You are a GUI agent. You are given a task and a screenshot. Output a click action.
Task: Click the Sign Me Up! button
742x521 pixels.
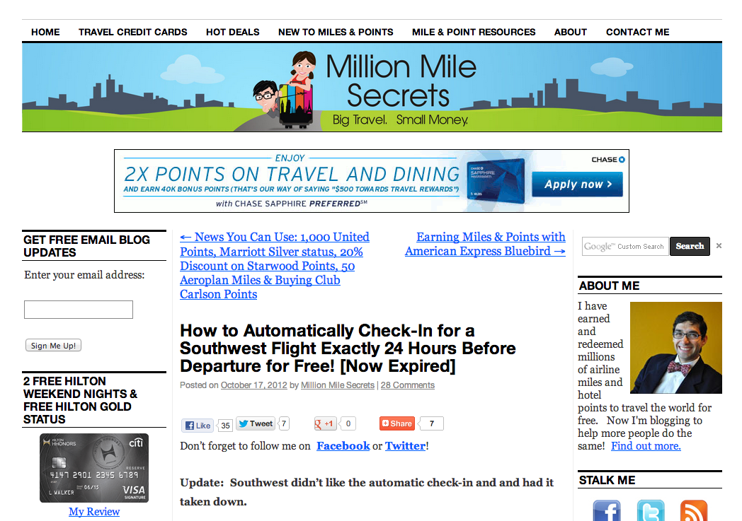pyautogui.click(x=54, y=345)
